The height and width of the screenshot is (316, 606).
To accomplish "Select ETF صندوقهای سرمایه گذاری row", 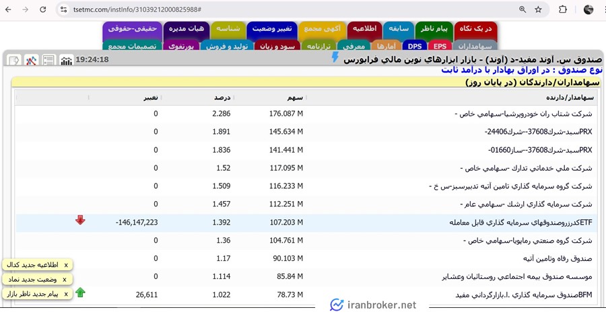I will pos(306,223).
